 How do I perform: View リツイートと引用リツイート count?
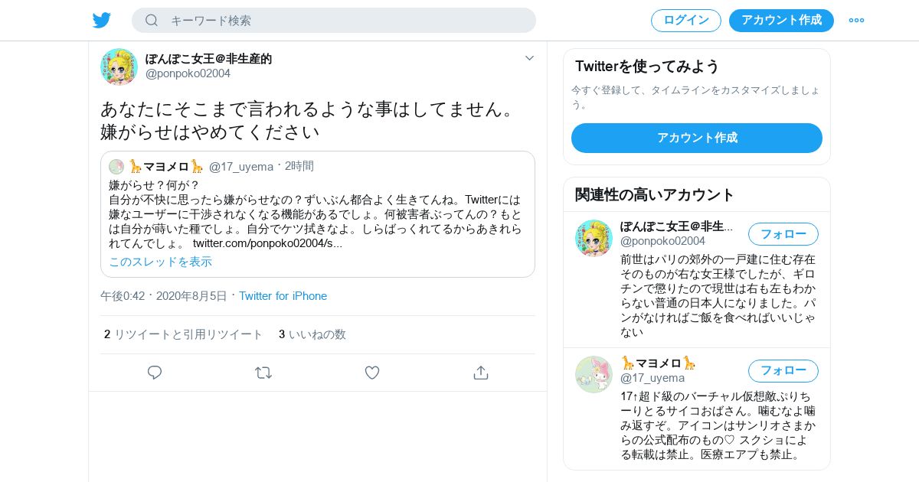pos(183,334)
